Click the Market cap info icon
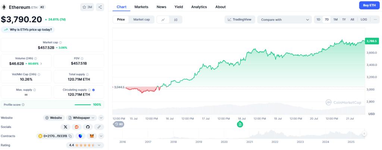Viewport: 382px width, 150px height. [60, 42]
